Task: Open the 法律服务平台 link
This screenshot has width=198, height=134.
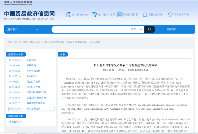Action: 181,15
